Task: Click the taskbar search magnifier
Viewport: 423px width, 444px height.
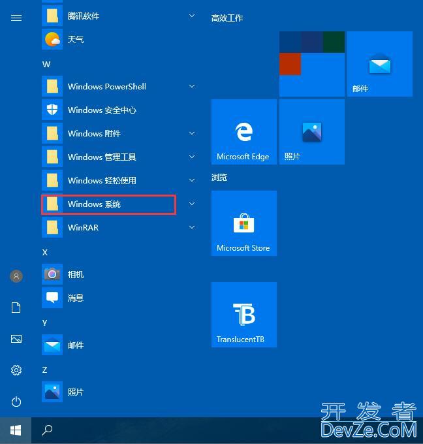Action: (47, 430)
